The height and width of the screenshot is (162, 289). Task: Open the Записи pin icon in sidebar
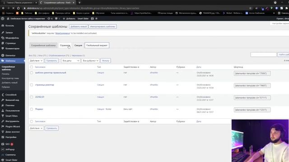tap(3, 32)
